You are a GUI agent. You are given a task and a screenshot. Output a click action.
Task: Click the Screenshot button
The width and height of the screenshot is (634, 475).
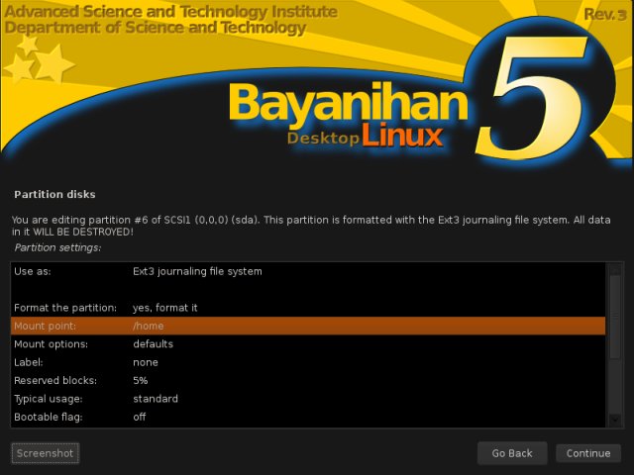tap(46, 453)
